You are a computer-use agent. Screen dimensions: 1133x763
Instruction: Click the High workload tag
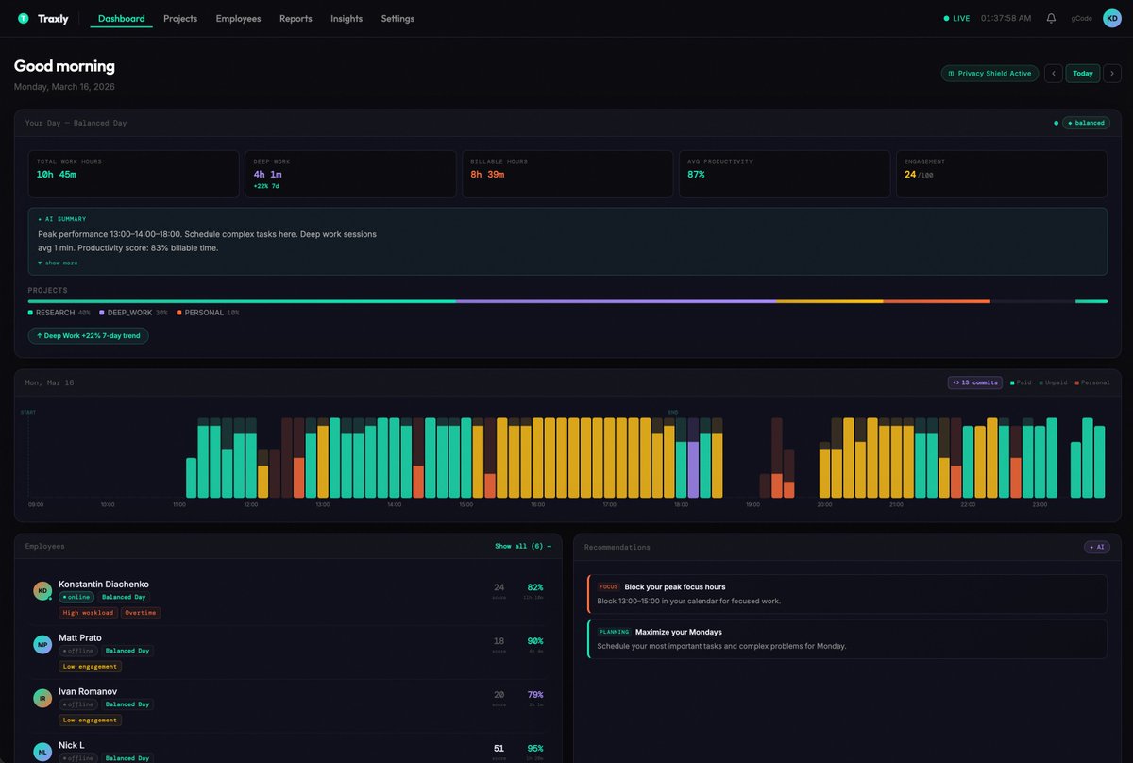pos(88,613)
